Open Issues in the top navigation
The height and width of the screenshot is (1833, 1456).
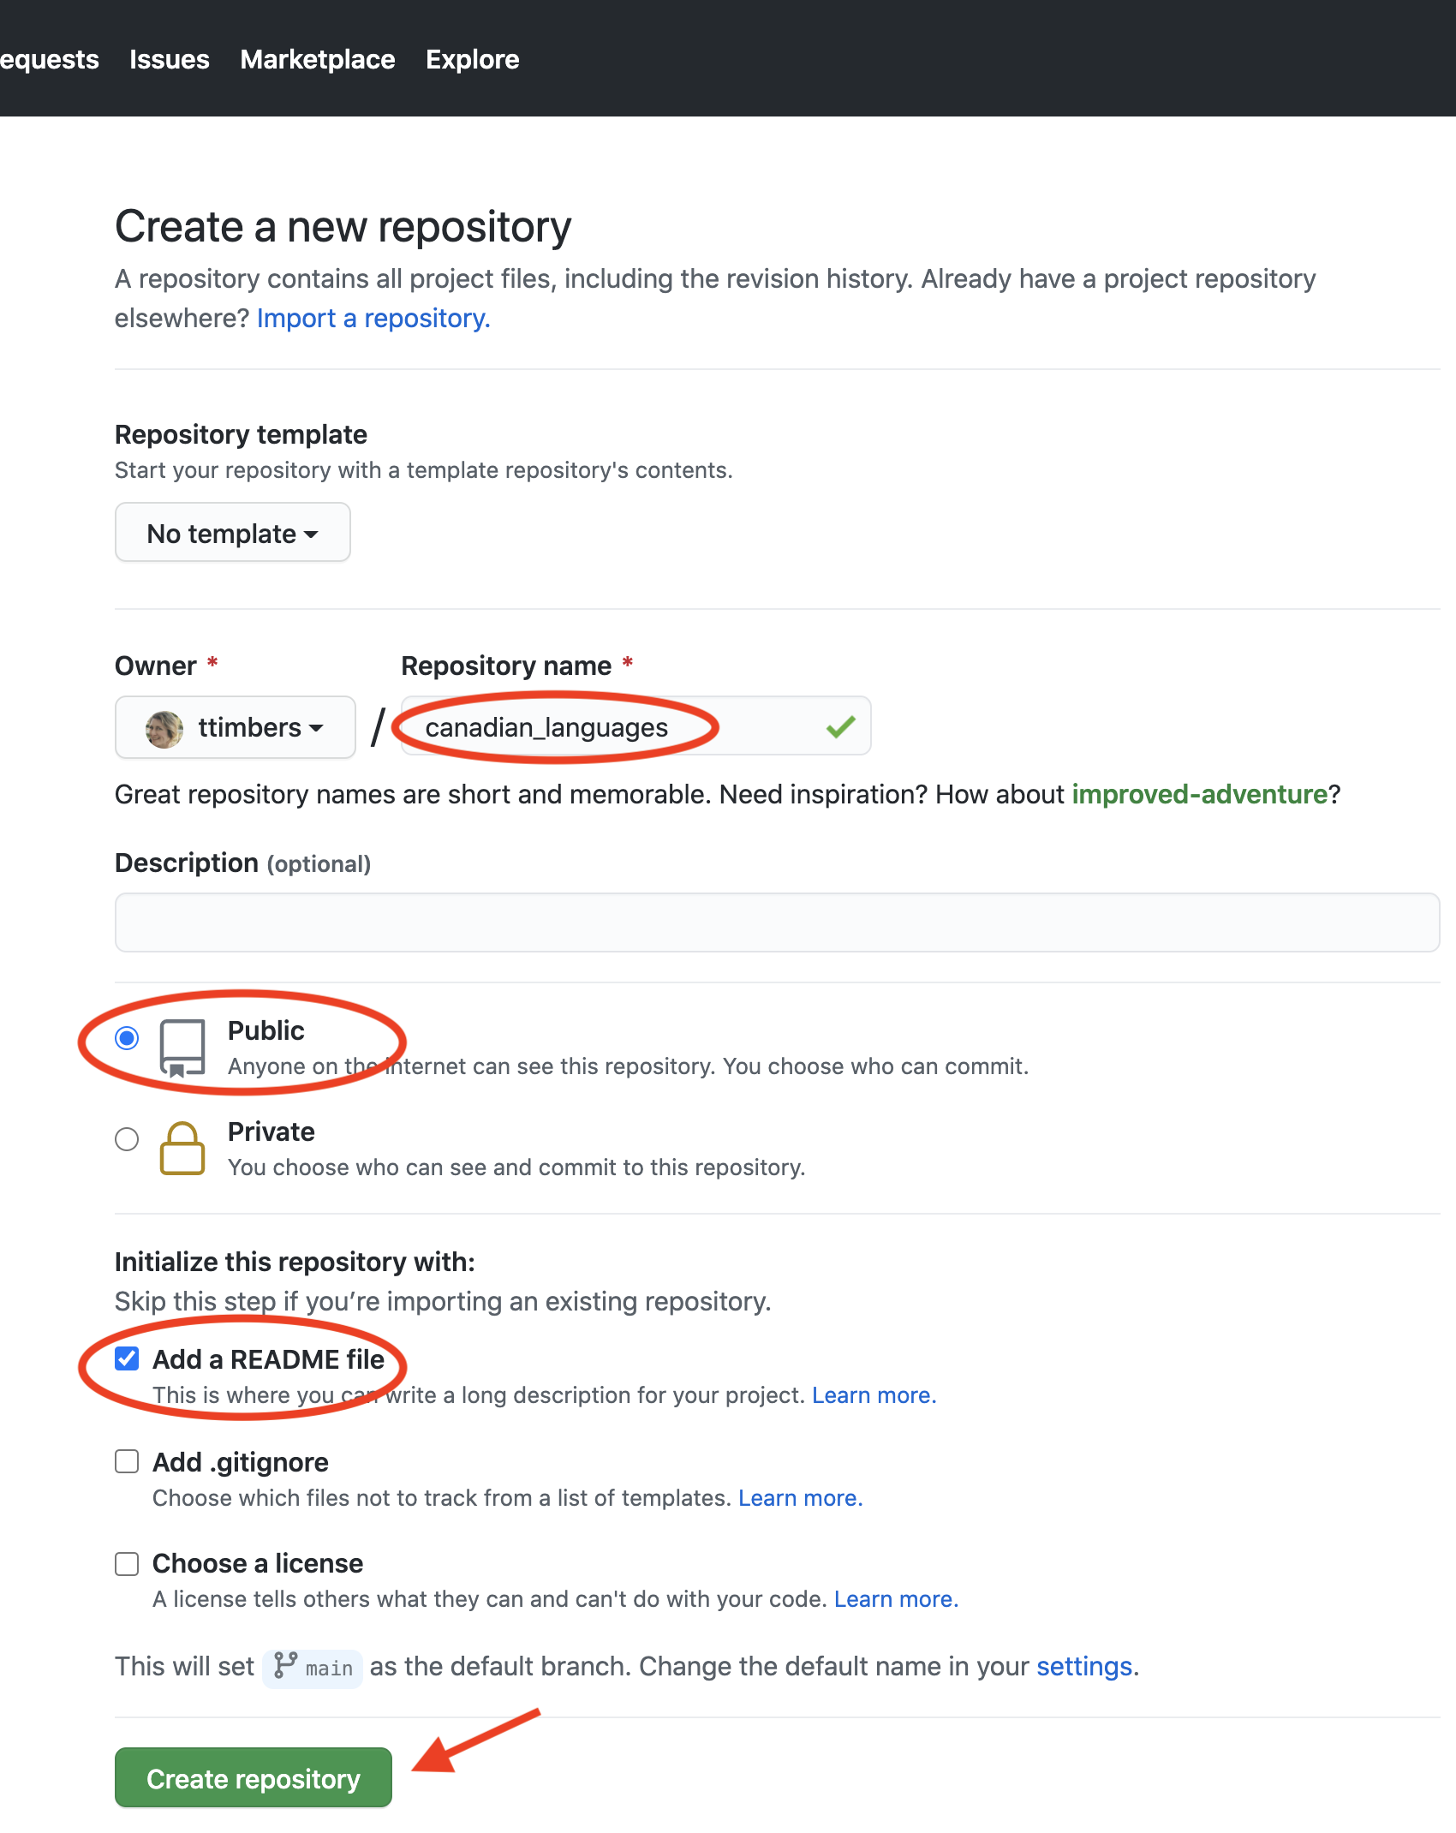(169, 59)
